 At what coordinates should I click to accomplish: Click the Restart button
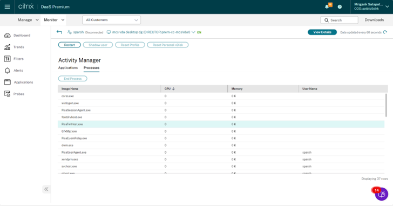pos(70,45)
